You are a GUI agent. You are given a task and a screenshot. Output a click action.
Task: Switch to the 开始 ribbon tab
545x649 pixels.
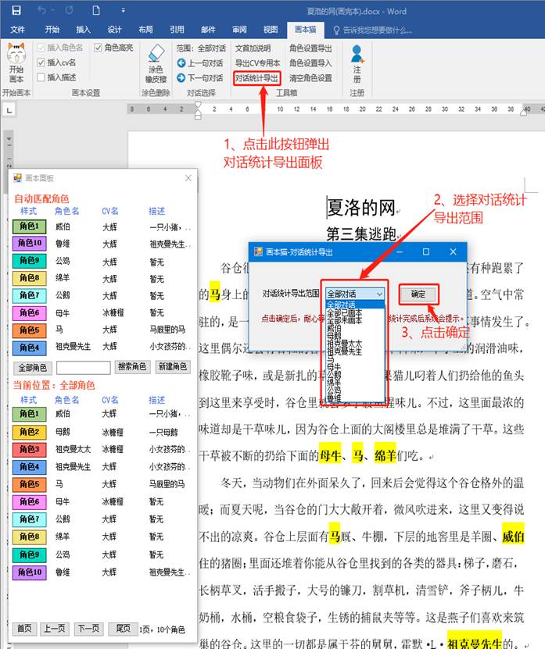(52, 30)
